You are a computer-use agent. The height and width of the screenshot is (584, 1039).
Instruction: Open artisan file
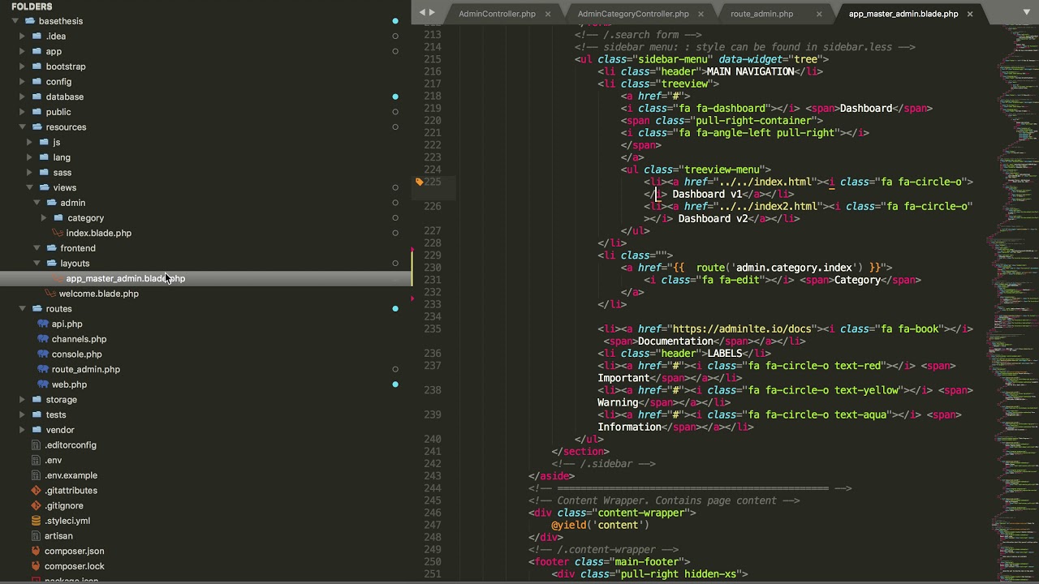click(58, 536)
